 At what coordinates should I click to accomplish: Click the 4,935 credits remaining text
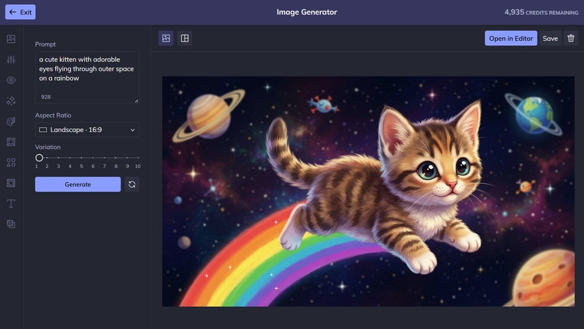(x=541, y=12)
